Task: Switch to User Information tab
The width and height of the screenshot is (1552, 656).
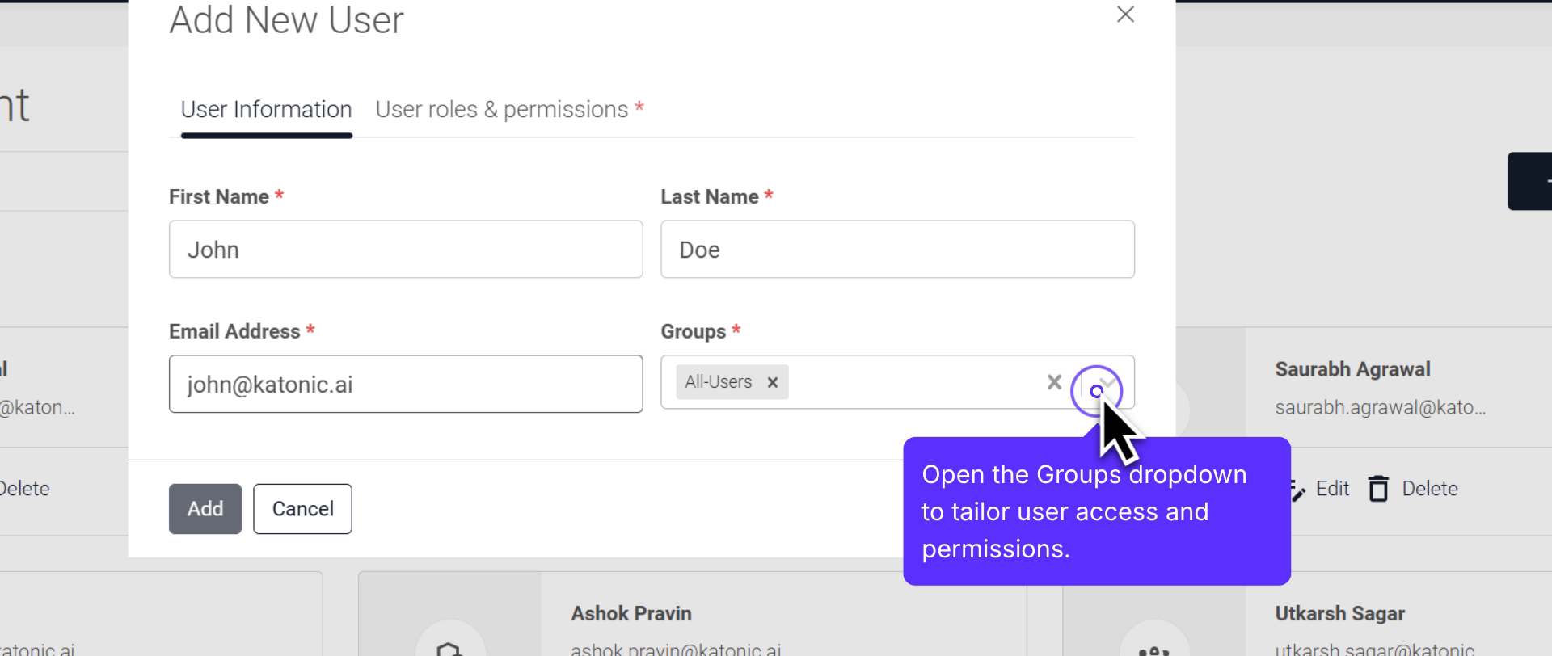Action: coord(266,110)
